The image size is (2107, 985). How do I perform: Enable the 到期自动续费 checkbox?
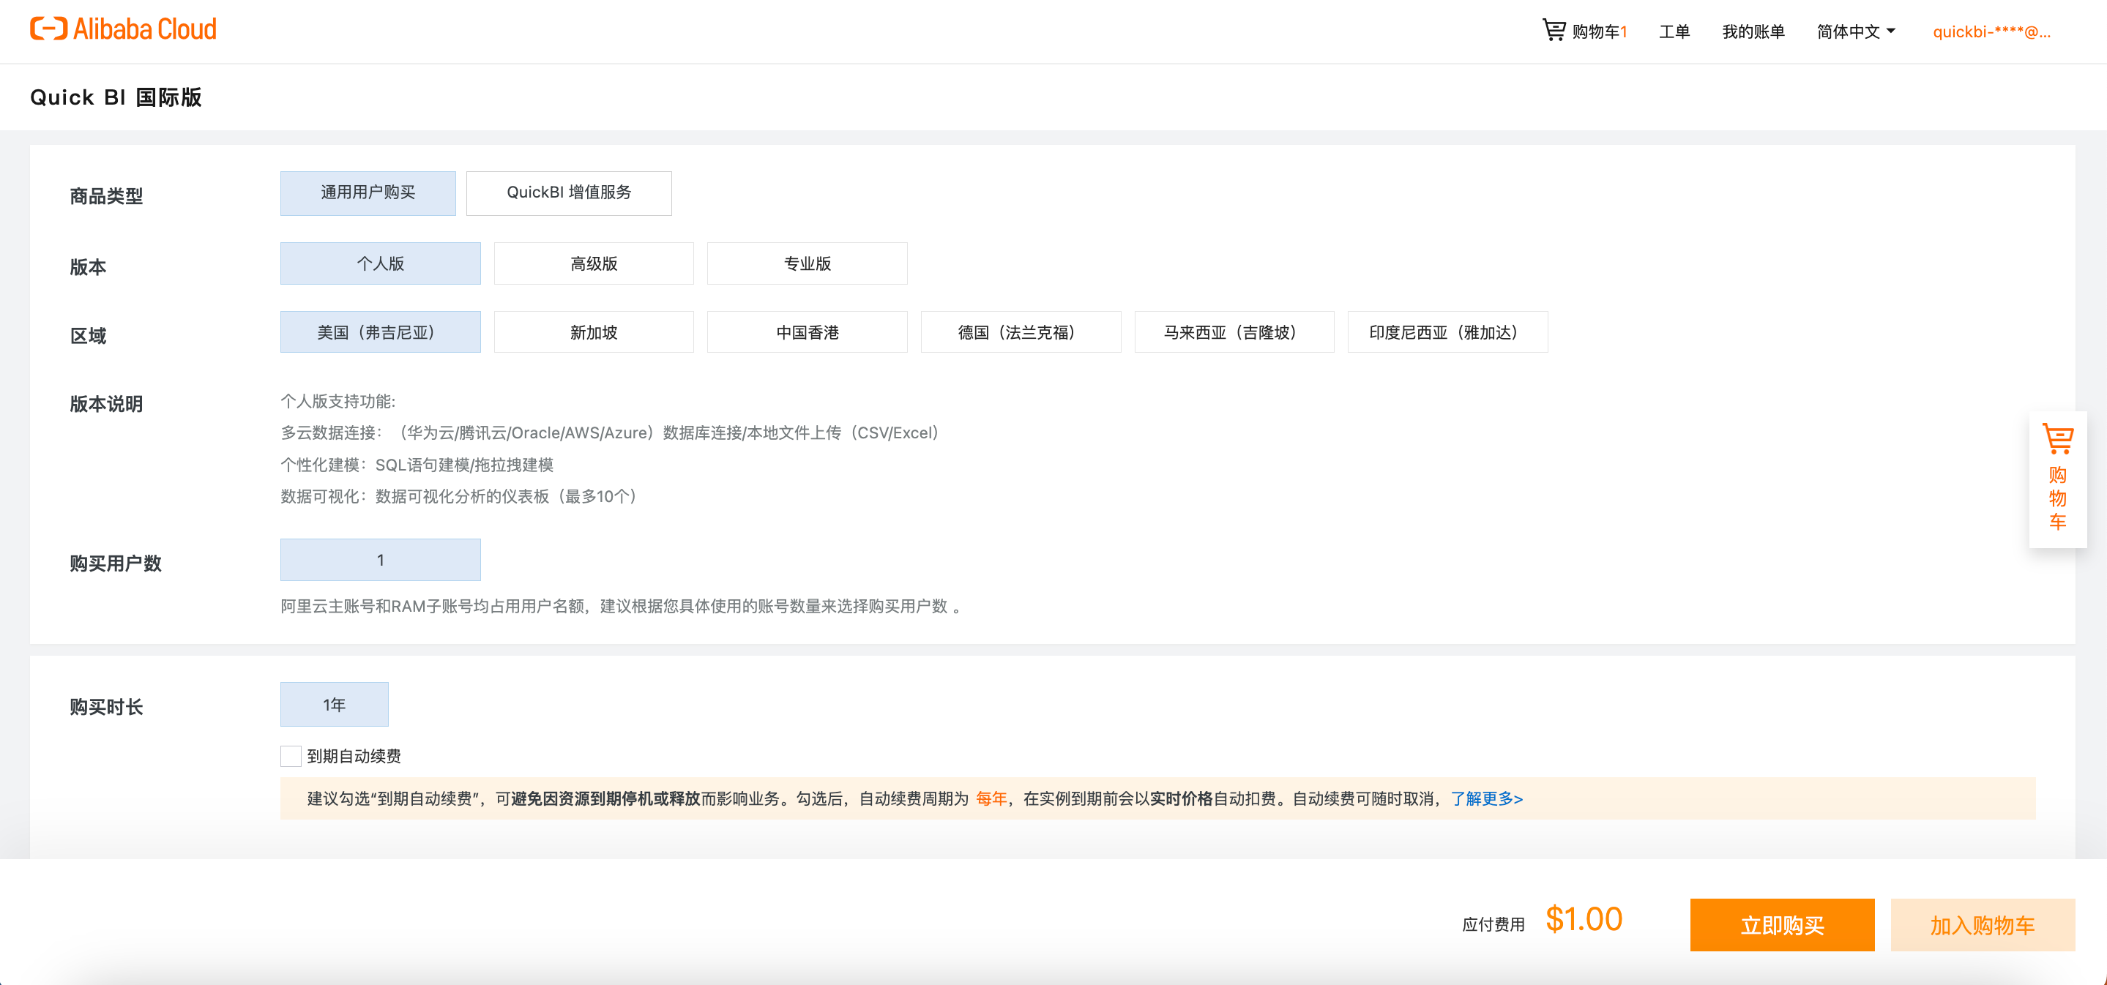tap(291, 756)
